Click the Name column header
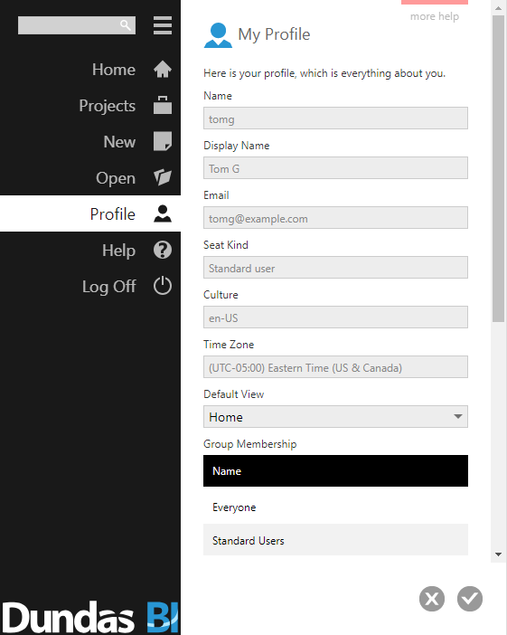The width and height of the screenshot is (507, 635). [x=335, y=471]
